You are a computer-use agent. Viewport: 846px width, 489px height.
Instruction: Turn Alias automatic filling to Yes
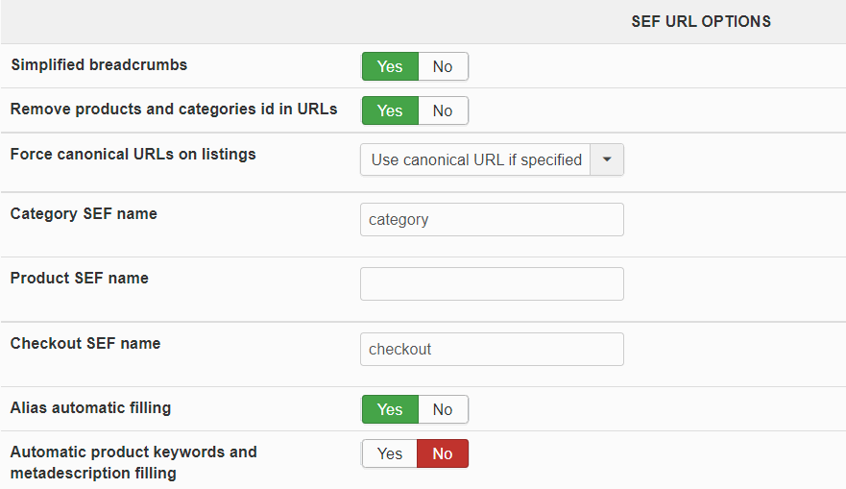coord(390,409)
